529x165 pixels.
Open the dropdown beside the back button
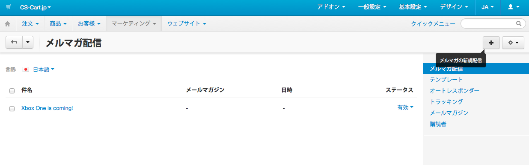point(28,42)
